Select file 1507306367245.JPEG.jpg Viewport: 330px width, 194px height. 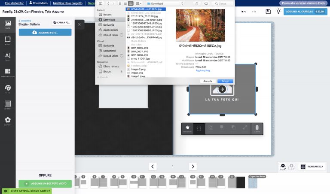[x=146, y=23]
